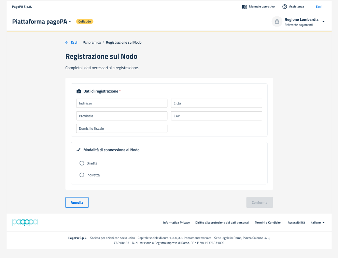The width and height of the screenshot is (338, 258).
Task: Click the back arrow icon beside Esci
Action: pos(67,42)
